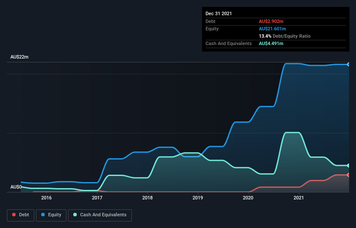The height and width of the screenshot is (228, 356).
Task: Click the red Debt legend dot
Action: (x=14, y=215)
